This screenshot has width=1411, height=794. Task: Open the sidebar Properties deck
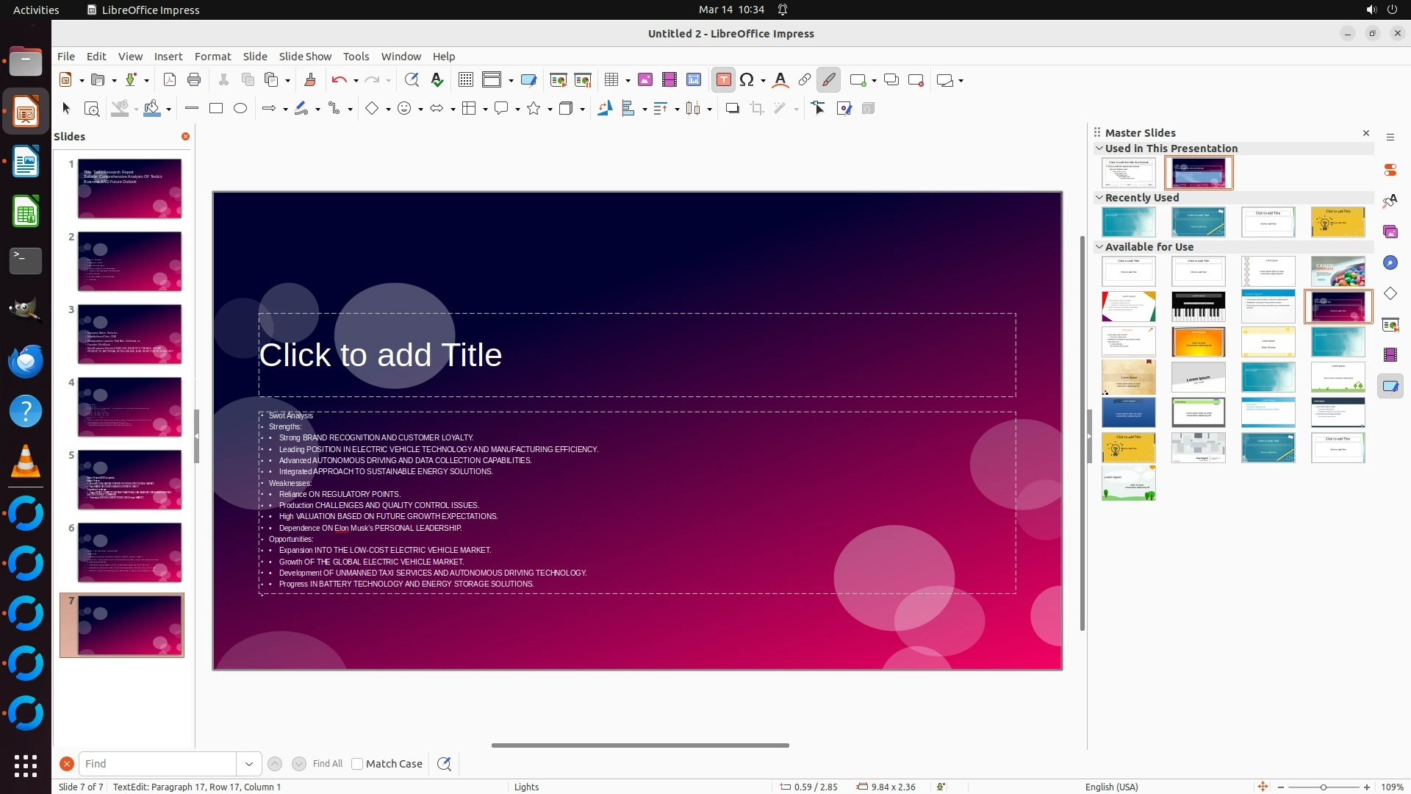pyautogui.click(x=1390, y=170)
